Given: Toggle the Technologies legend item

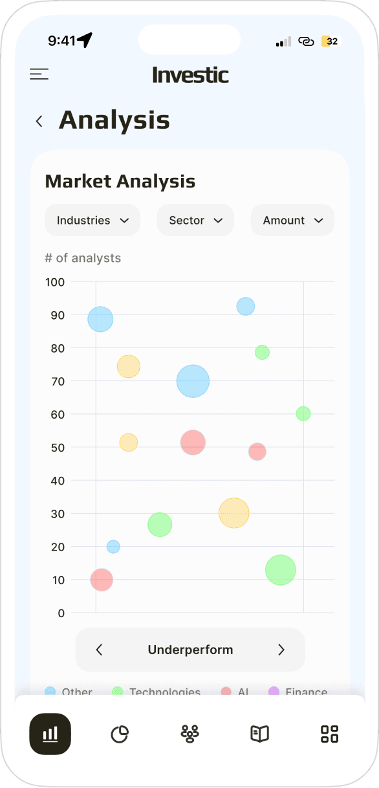Looking at the screenshot, I should click(156, 692).
